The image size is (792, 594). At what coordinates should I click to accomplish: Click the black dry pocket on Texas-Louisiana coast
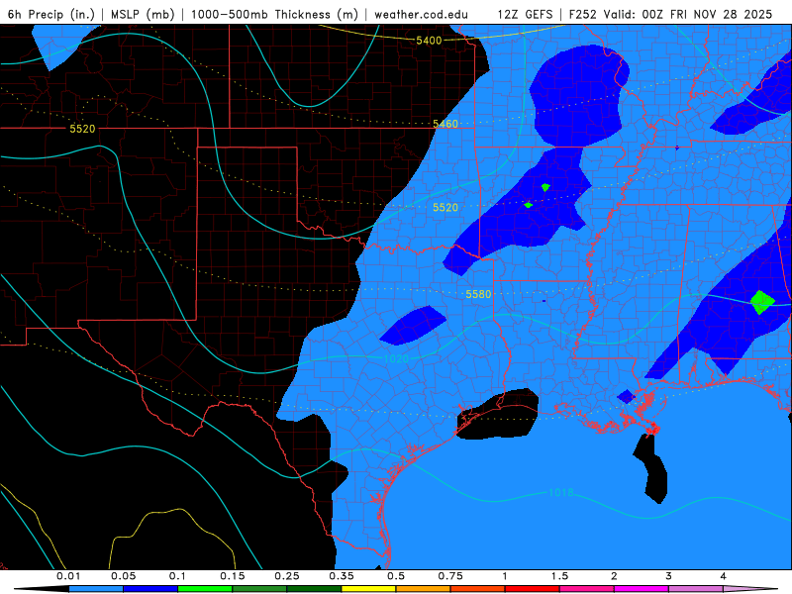point(498,414)
